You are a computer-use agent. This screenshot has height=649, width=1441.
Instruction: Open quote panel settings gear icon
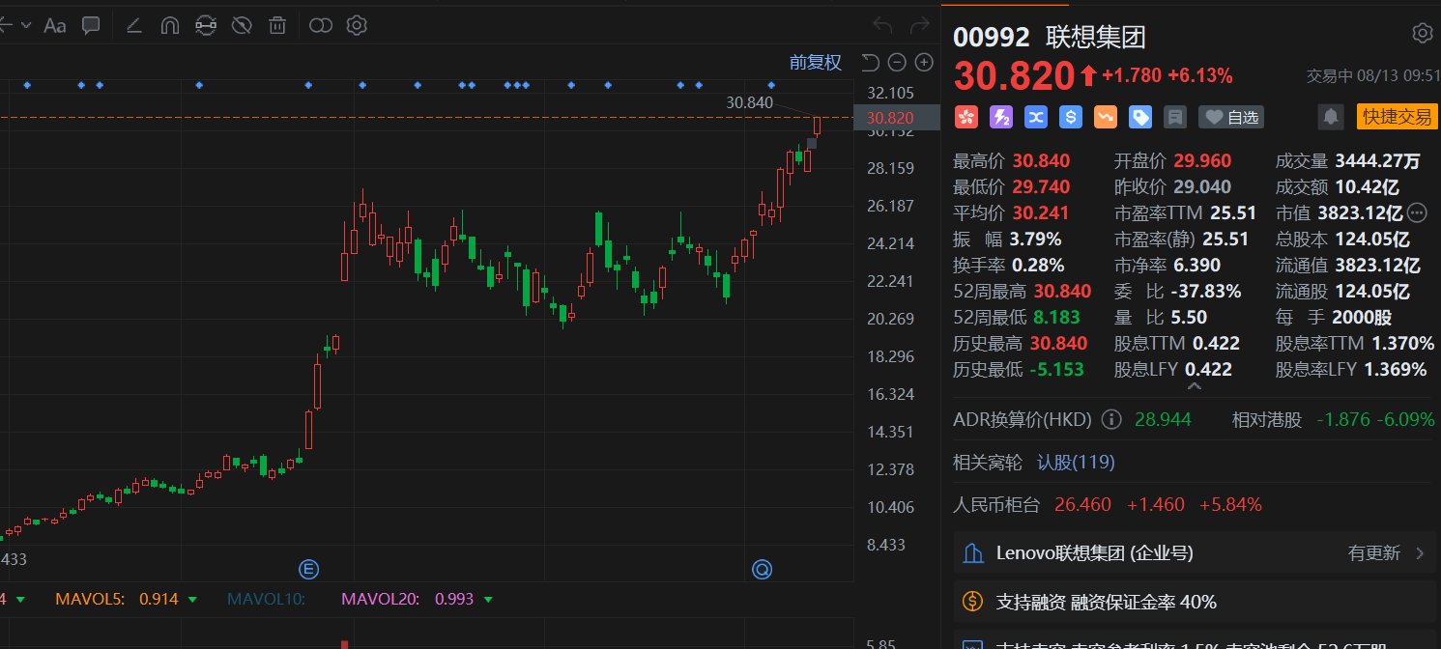(x=1423, y=34)
